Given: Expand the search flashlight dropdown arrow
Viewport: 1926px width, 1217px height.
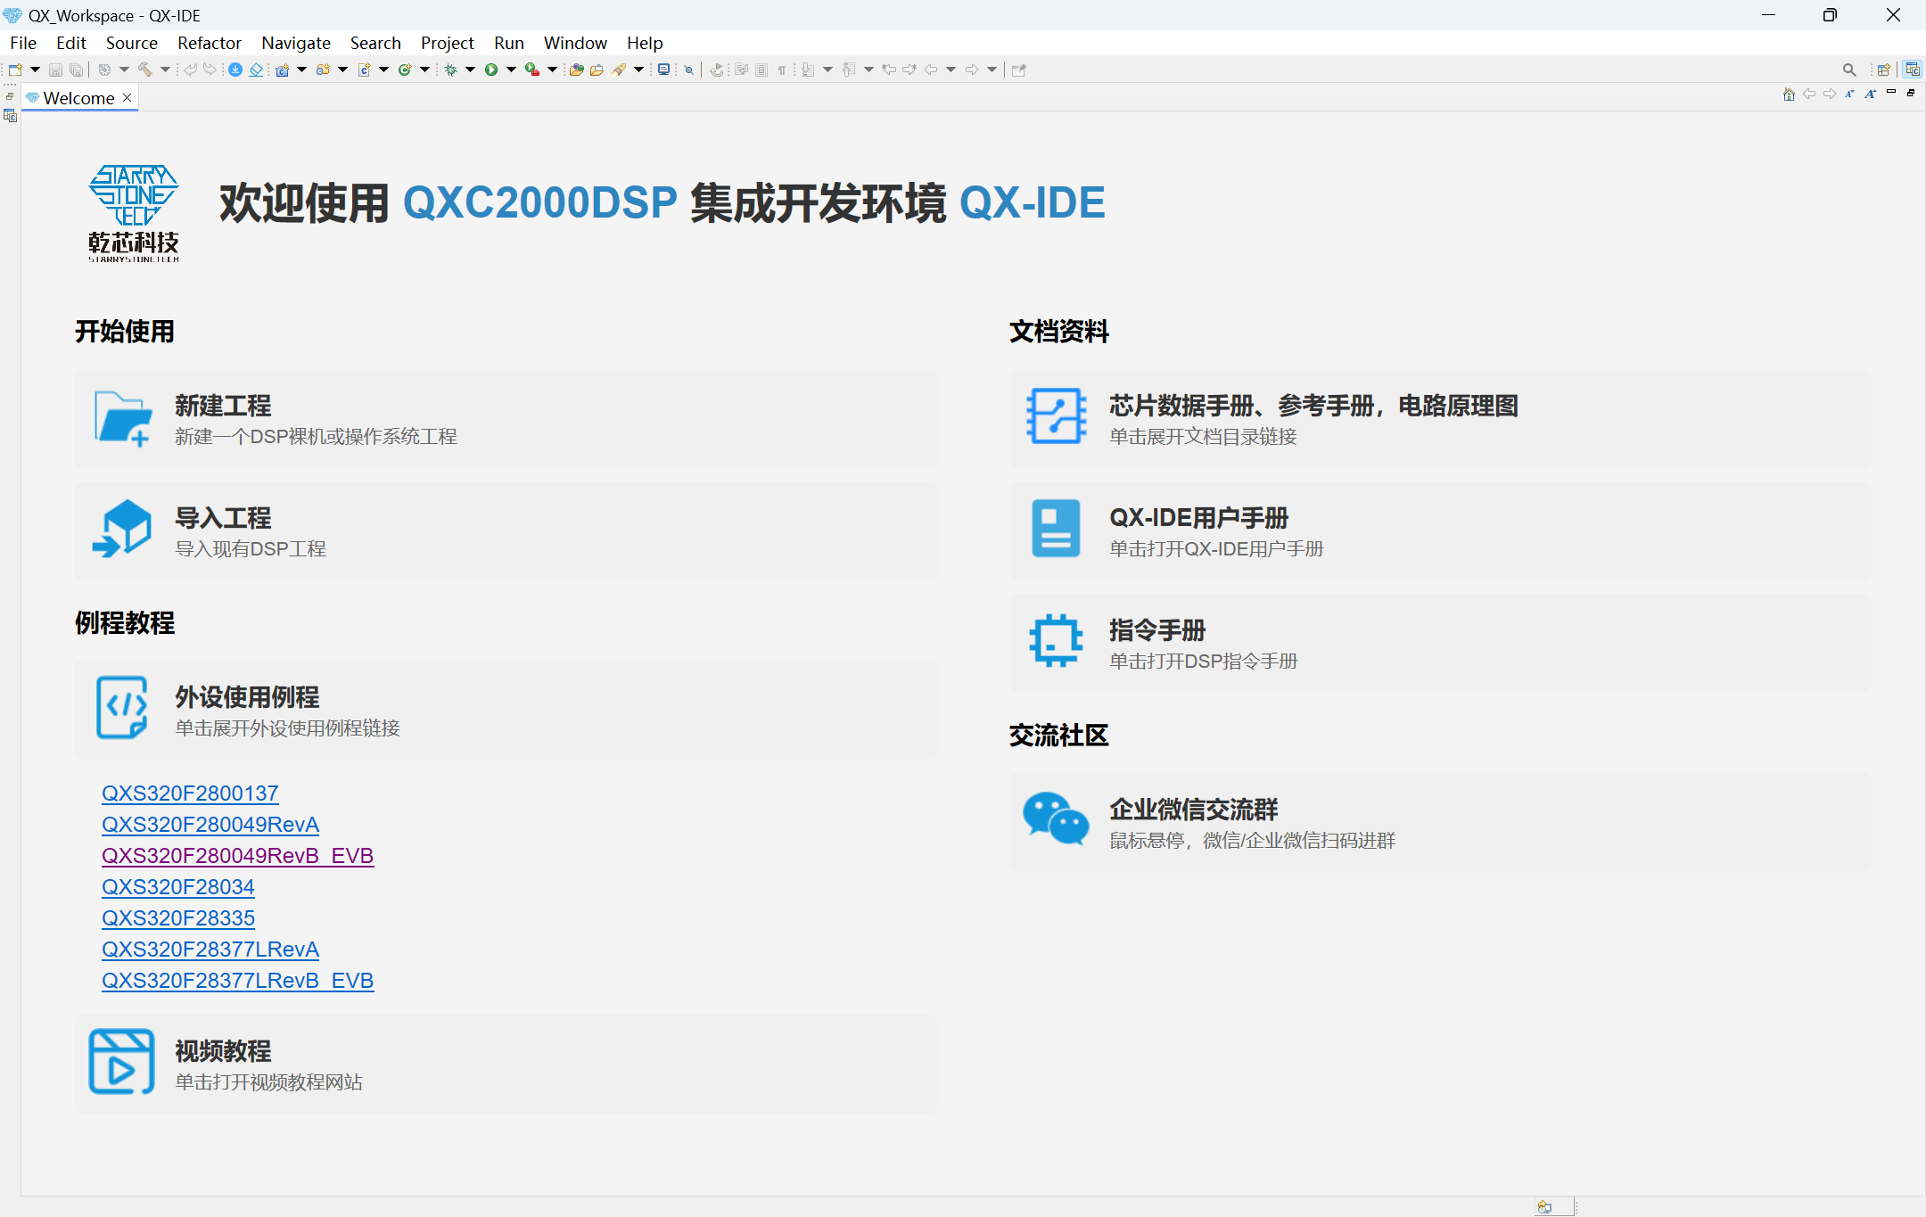Looking at the screenshot, I should 639,70.
